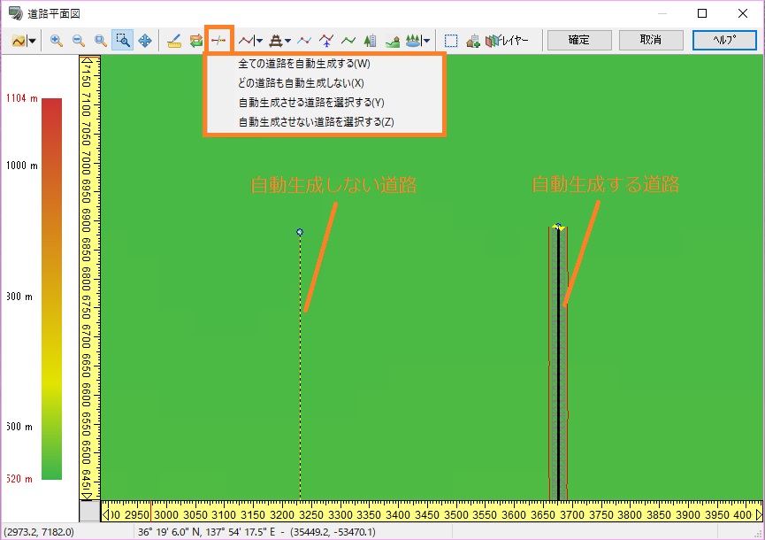
Task: Select the pan move tool
Action: click(145, 41)
